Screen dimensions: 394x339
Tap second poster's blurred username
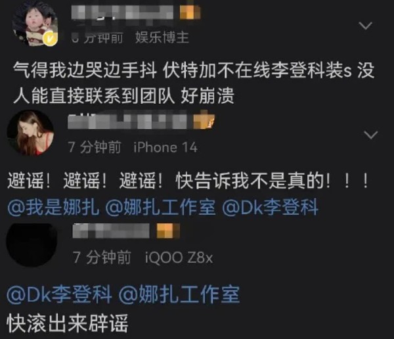click(128, 122)
